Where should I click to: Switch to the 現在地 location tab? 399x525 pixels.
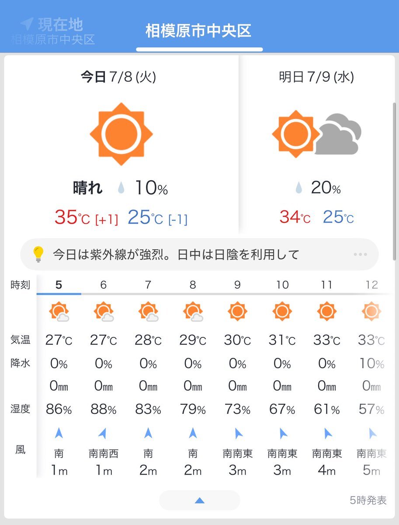[52, 31]
